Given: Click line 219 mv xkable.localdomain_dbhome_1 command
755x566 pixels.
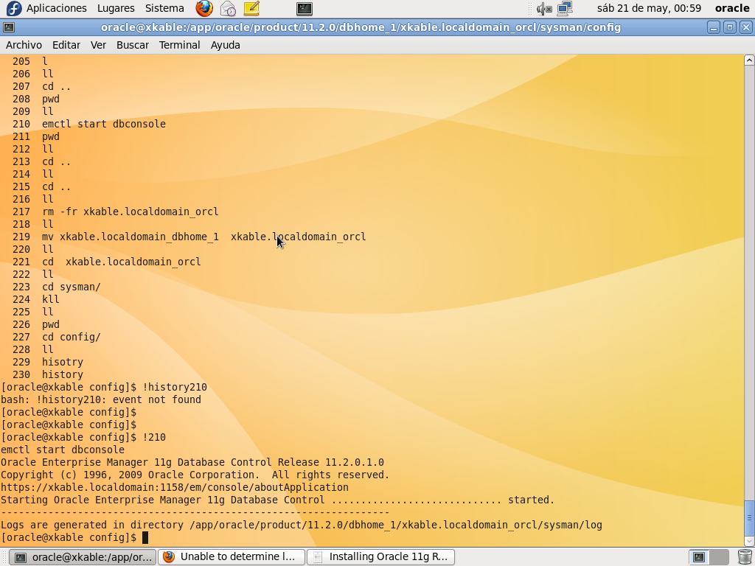Looking at the screenshot, I should (203, 237).
